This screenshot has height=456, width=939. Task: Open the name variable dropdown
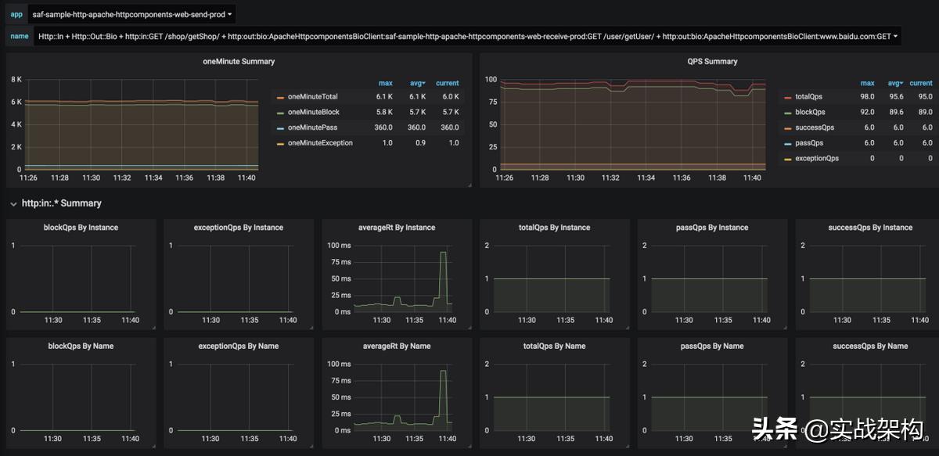467,36
